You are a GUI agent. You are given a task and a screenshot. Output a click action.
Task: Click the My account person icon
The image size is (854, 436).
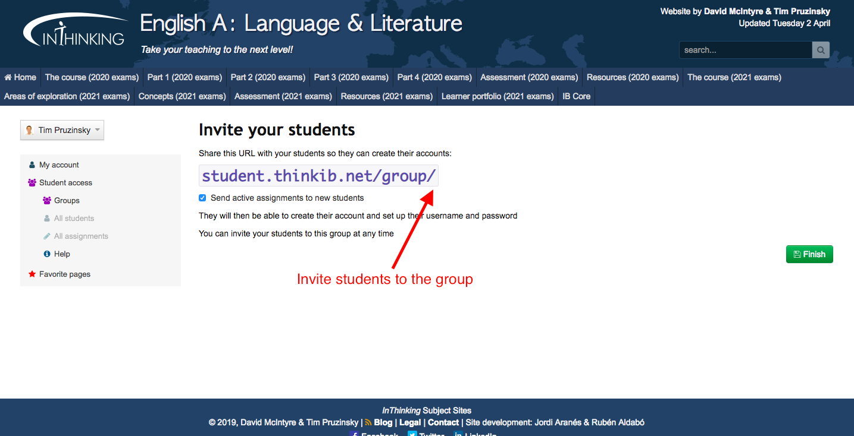coord(32,165)
